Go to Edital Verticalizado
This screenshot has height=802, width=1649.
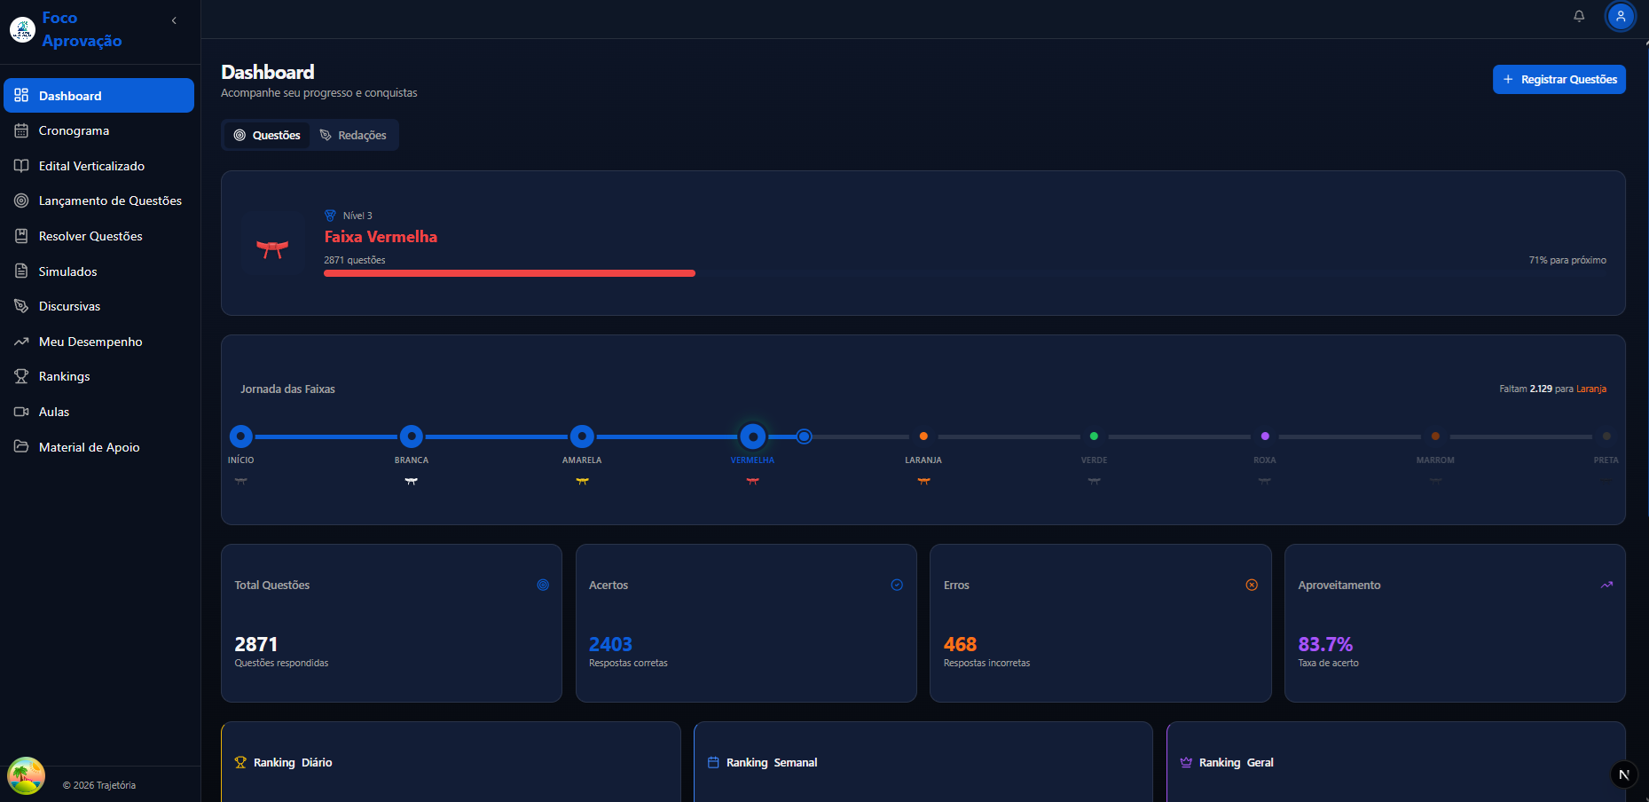click(x=98, y=166)
